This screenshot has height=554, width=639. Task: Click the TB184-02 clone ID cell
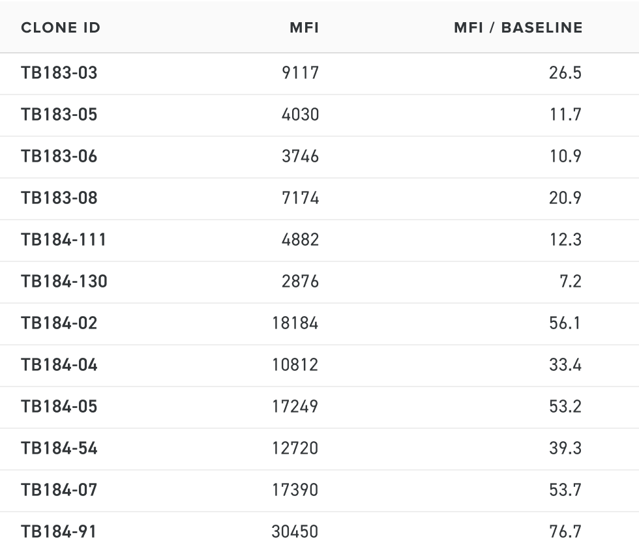[59, 323]
